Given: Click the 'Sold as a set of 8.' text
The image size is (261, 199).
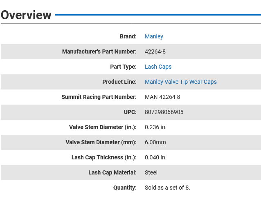Looking at the screenshot, I should pyautogui.click(x=167, y=188).
